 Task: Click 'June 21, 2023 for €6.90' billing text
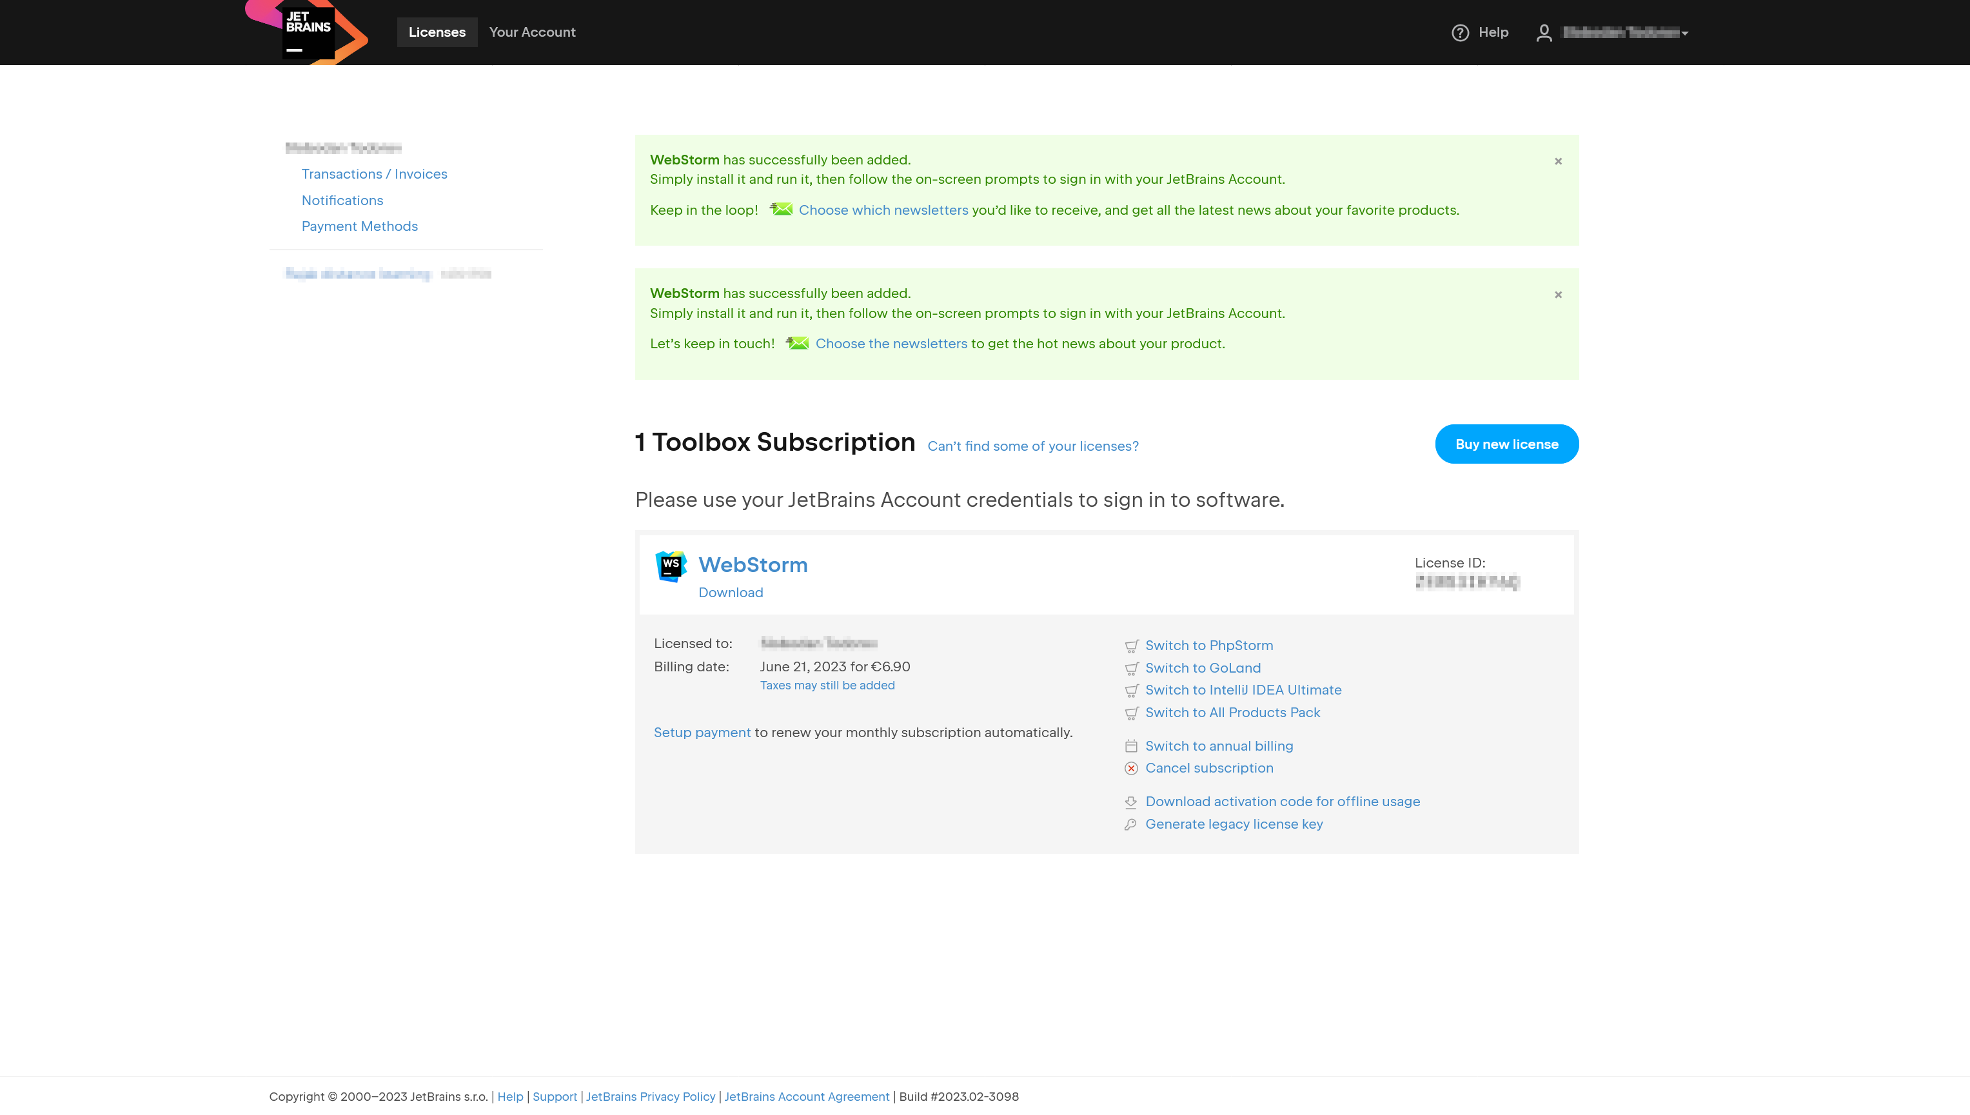tap(834, 667)
